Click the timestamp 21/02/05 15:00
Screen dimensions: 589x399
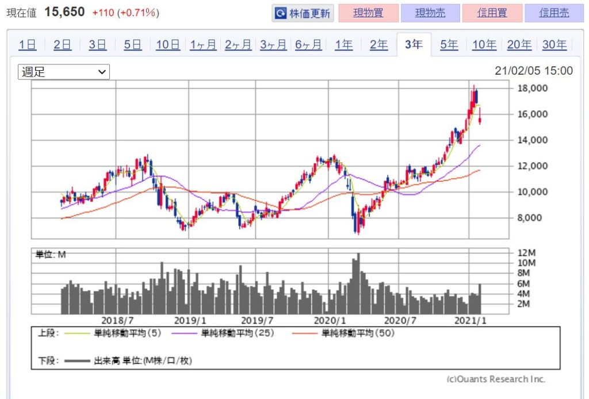[534, 71]
